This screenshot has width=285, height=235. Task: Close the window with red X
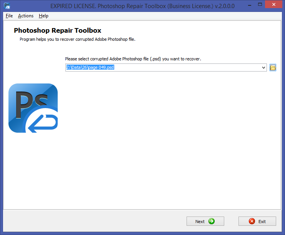click(273, 5)
